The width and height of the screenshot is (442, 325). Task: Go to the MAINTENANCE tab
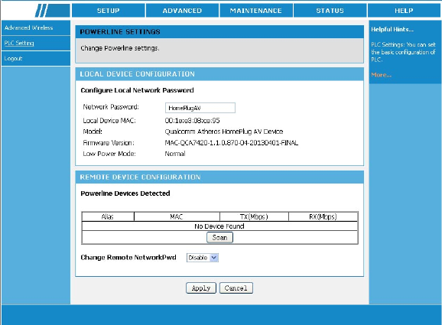(256, 11)
